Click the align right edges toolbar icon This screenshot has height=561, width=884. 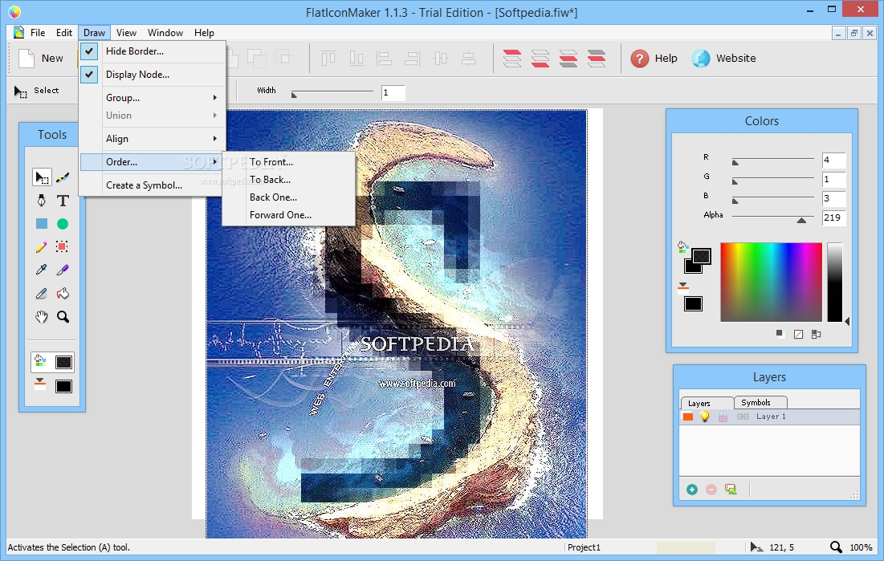coord(413,58)
